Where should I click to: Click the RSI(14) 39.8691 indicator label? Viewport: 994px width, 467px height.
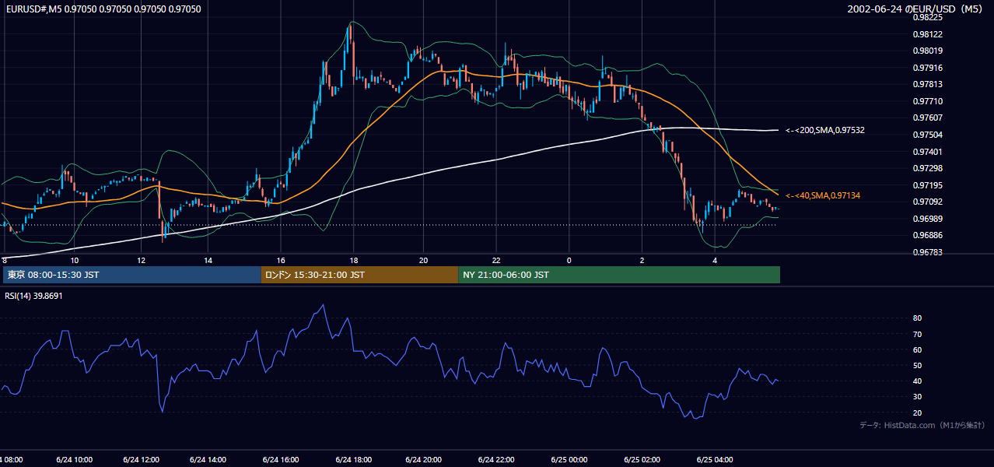pos(33,296)
